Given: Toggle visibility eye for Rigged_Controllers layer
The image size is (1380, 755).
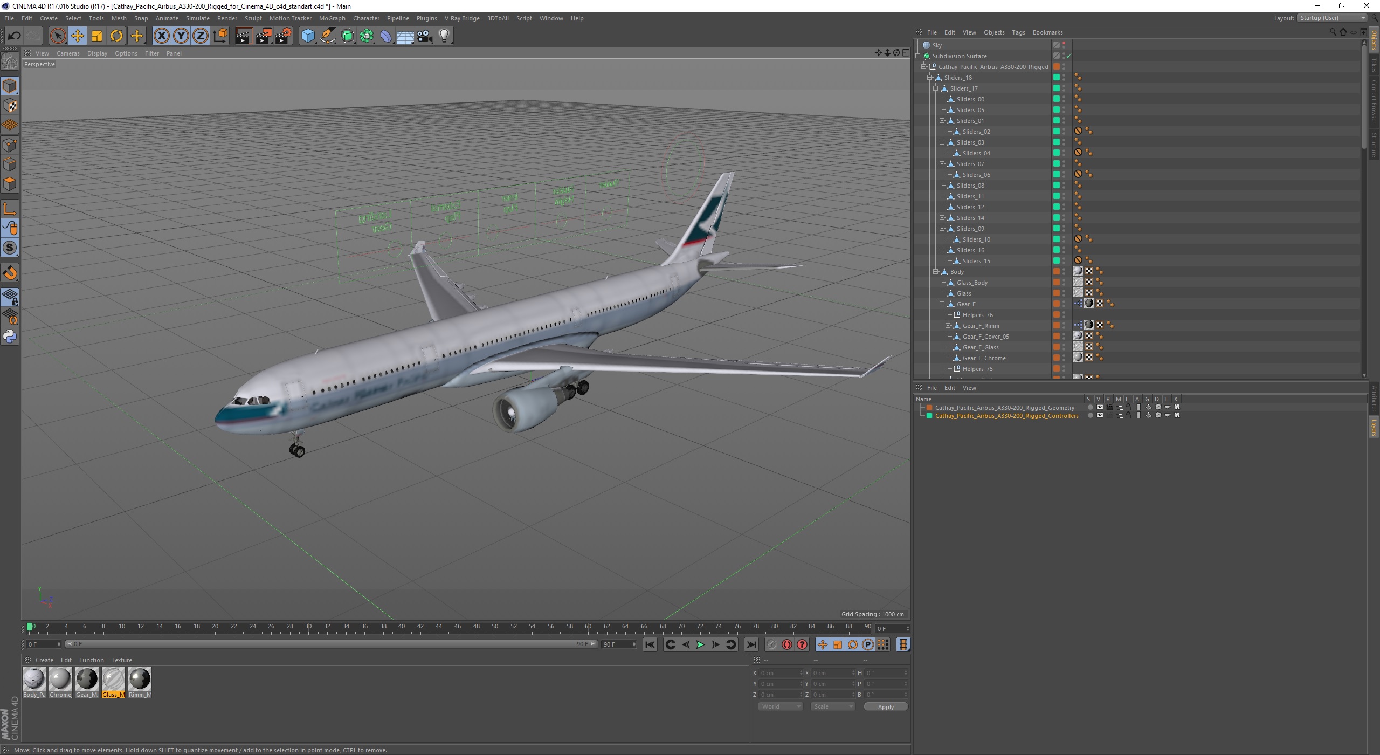Looking at the screenshot, I should coord(1100,415).
